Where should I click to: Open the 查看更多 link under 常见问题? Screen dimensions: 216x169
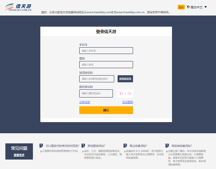click(x=19, y=155)
